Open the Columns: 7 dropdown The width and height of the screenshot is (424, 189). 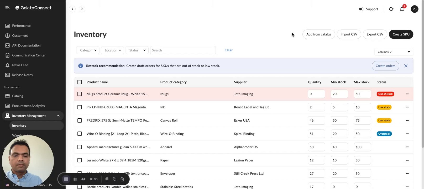[394, 52]
